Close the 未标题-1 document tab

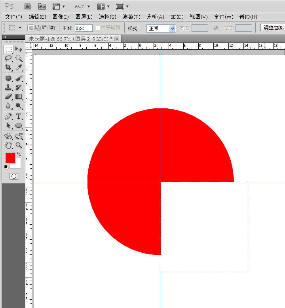point(117,39)
